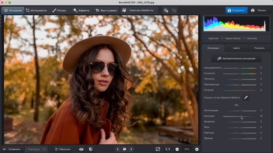
Task: Click Автоматическое улучшение button
Action: point(236,59)
